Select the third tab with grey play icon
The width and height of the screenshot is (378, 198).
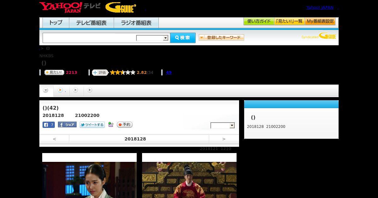(76, 90)
